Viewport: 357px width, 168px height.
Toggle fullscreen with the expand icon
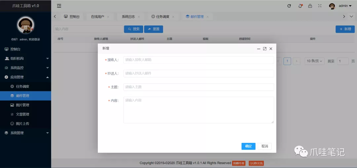tap(320, 6)
